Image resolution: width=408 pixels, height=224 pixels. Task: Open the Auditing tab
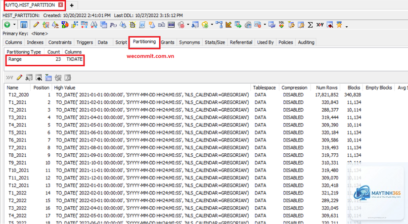(x=306, y=42)
